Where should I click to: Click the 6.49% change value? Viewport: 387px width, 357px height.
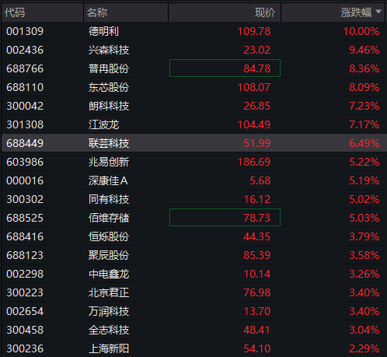click(x=364, y=143)
